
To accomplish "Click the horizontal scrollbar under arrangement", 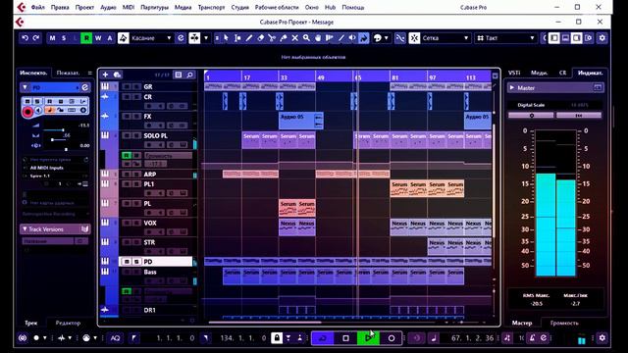I will [265, 323].
